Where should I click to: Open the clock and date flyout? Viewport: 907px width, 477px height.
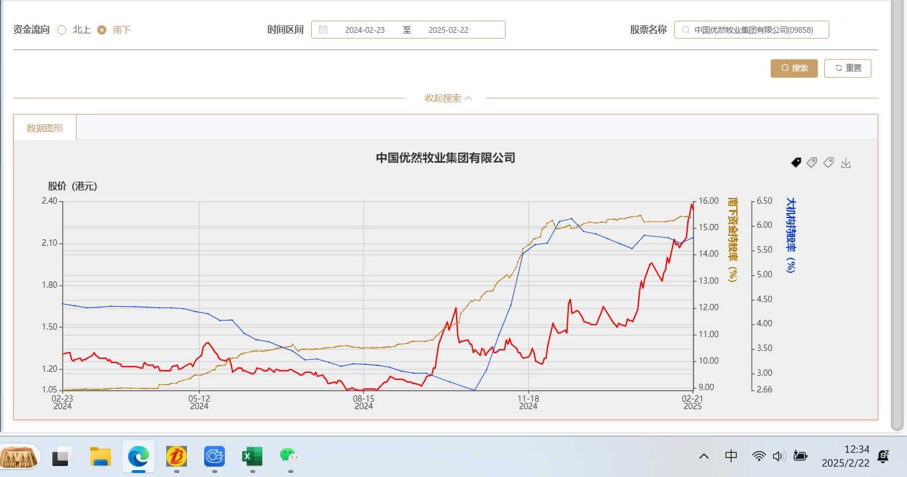(x=845, y=456)
